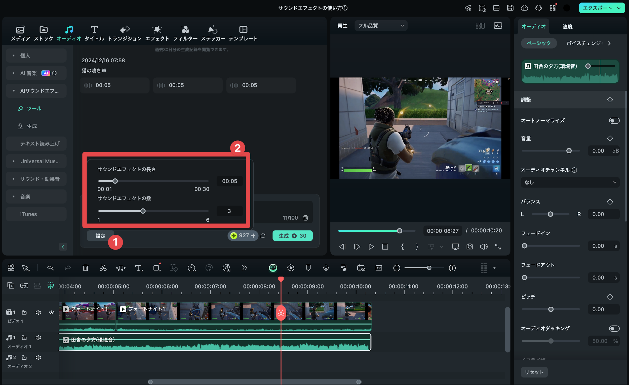Undo the last action in timeline toolbar

click(x=50, y=268)
